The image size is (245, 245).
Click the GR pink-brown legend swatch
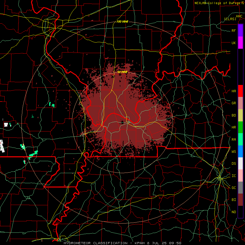pos(240,103)
